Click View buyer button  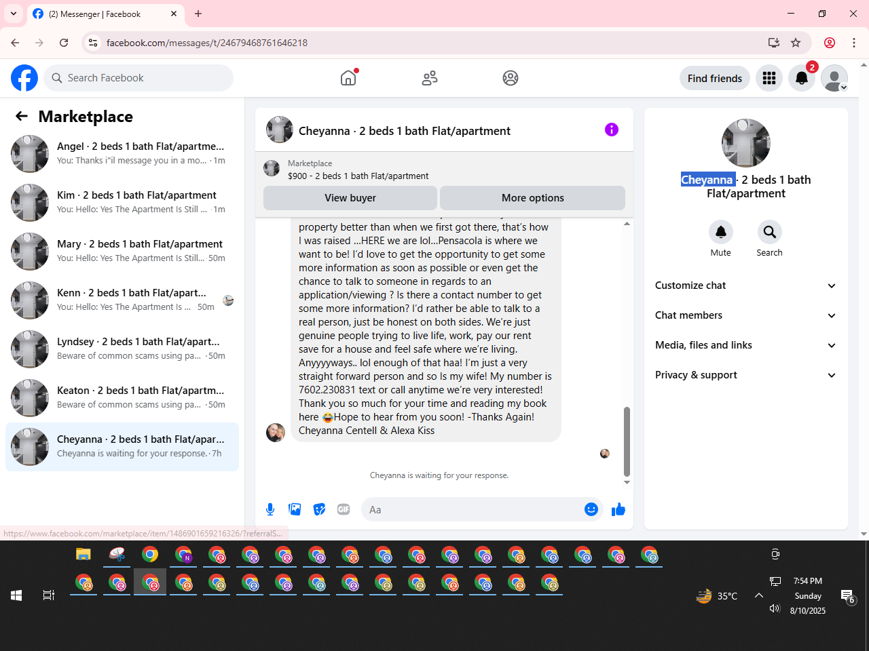(350, 198)
